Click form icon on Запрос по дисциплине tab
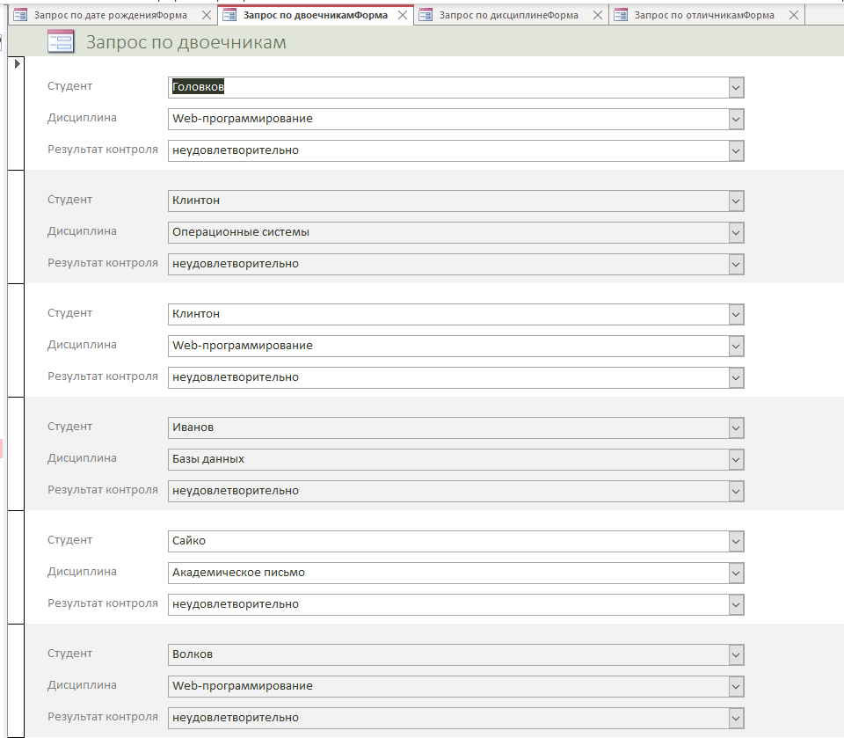Screen dimensions: 844x738 click(x=426, y=15)
